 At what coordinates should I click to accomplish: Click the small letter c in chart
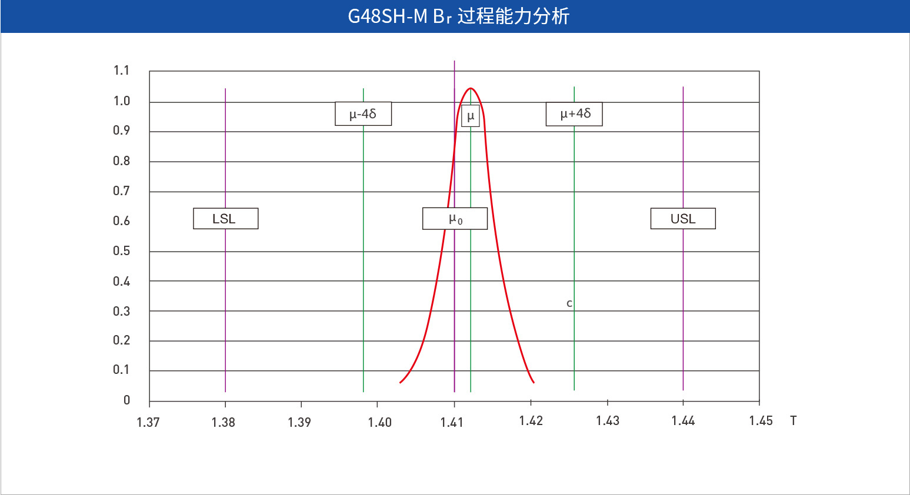pyautogui.click(x=569, y=304)
